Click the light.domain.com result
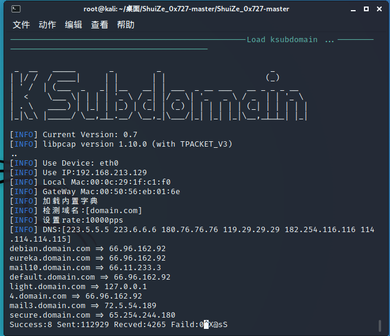This screenshot has height=336, width=390. [78, 287]
